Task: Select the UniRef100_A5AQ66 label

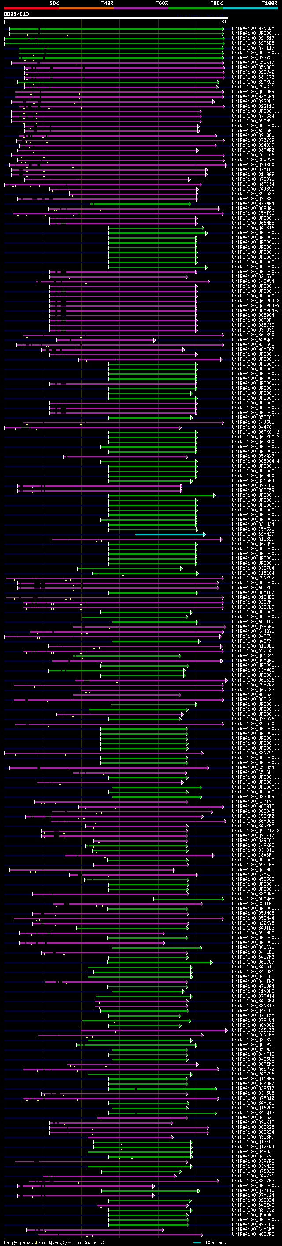Action: pos(253,339)
